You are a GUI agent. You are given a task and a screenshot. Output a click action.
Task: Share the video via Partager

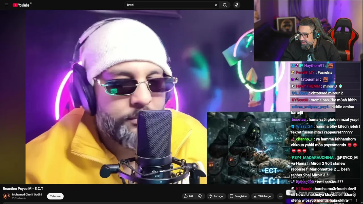pos(216,196)
